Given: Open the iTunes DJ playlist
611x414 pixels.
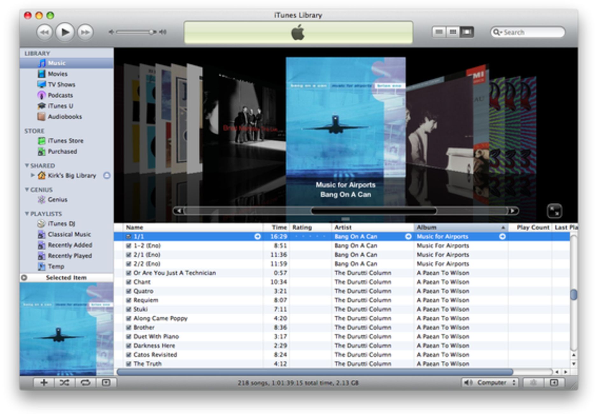Looking at the screenshot, I should (59, 224).
